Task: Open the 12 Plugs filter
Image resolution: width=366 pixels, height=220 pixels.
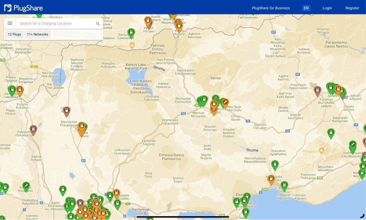Action: click(14, 34)
